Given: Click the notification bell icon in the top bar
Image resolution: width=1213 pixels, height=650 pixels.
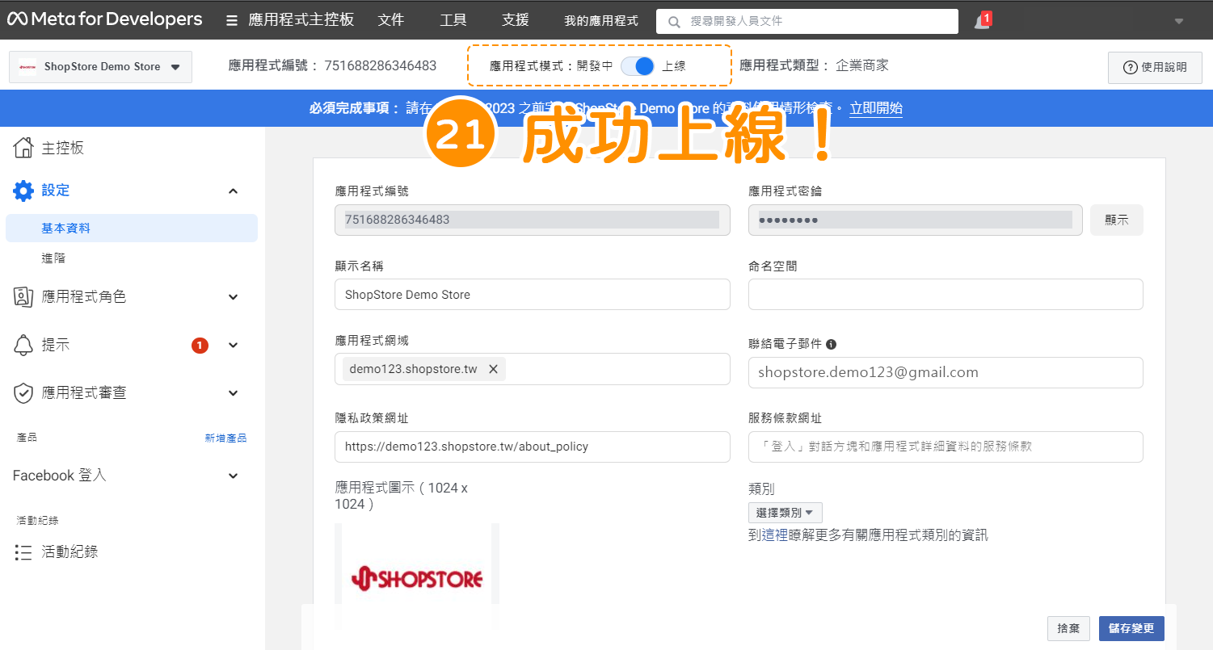Looking at the screenshot, I should (x=981, y=22).
